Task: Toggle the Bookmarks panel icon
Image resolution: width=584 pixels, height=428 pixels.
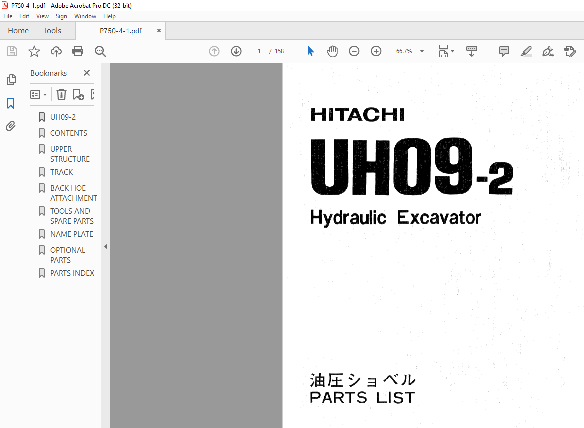Action: 11,103
